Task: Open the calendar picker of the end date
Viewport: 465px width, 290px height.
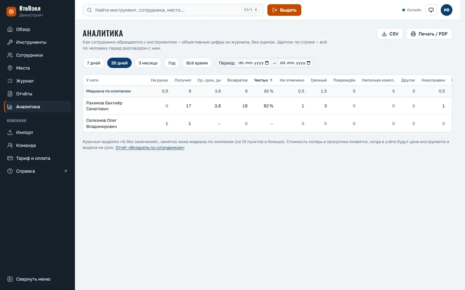Action: [308, 63]
